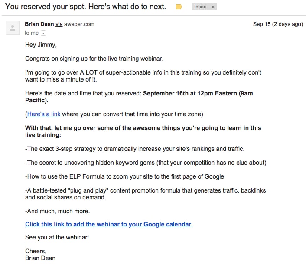Click the 'See you at the webinar!' line
306x268 pixels.
[x=57, y=237]
